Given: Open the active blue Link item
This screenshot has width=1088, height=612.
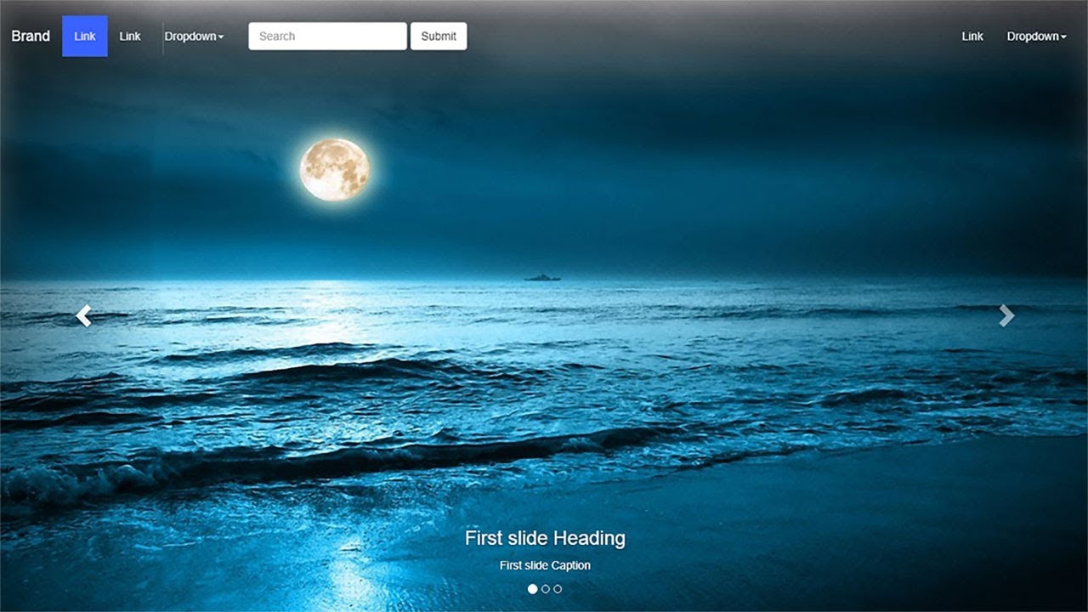Looking at the screenshot, I should tap(85, 36).
